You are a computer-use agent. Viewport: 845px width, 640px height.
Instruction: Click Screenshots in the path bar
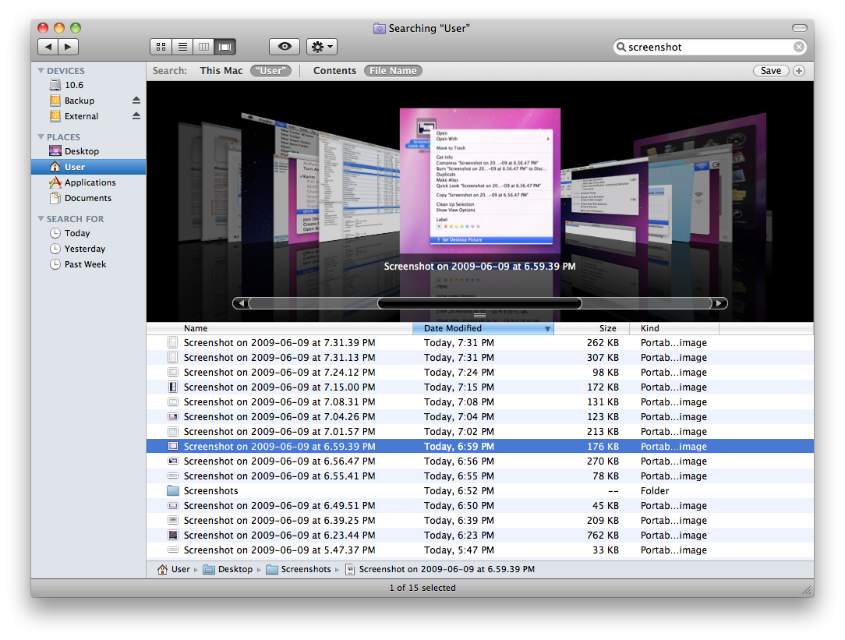tap(299, 569)
